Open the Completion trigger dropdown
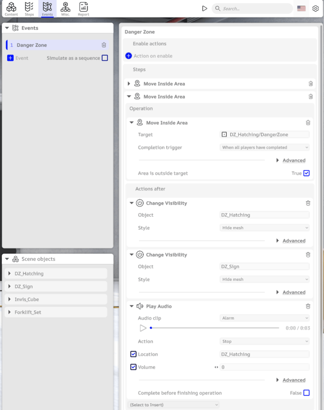Screen dimensions: 324x410 (x=265, y=147)
